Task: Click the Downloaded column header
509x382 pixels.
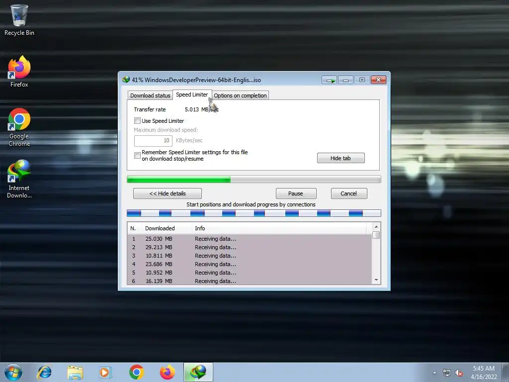Action: coord(167,228)
